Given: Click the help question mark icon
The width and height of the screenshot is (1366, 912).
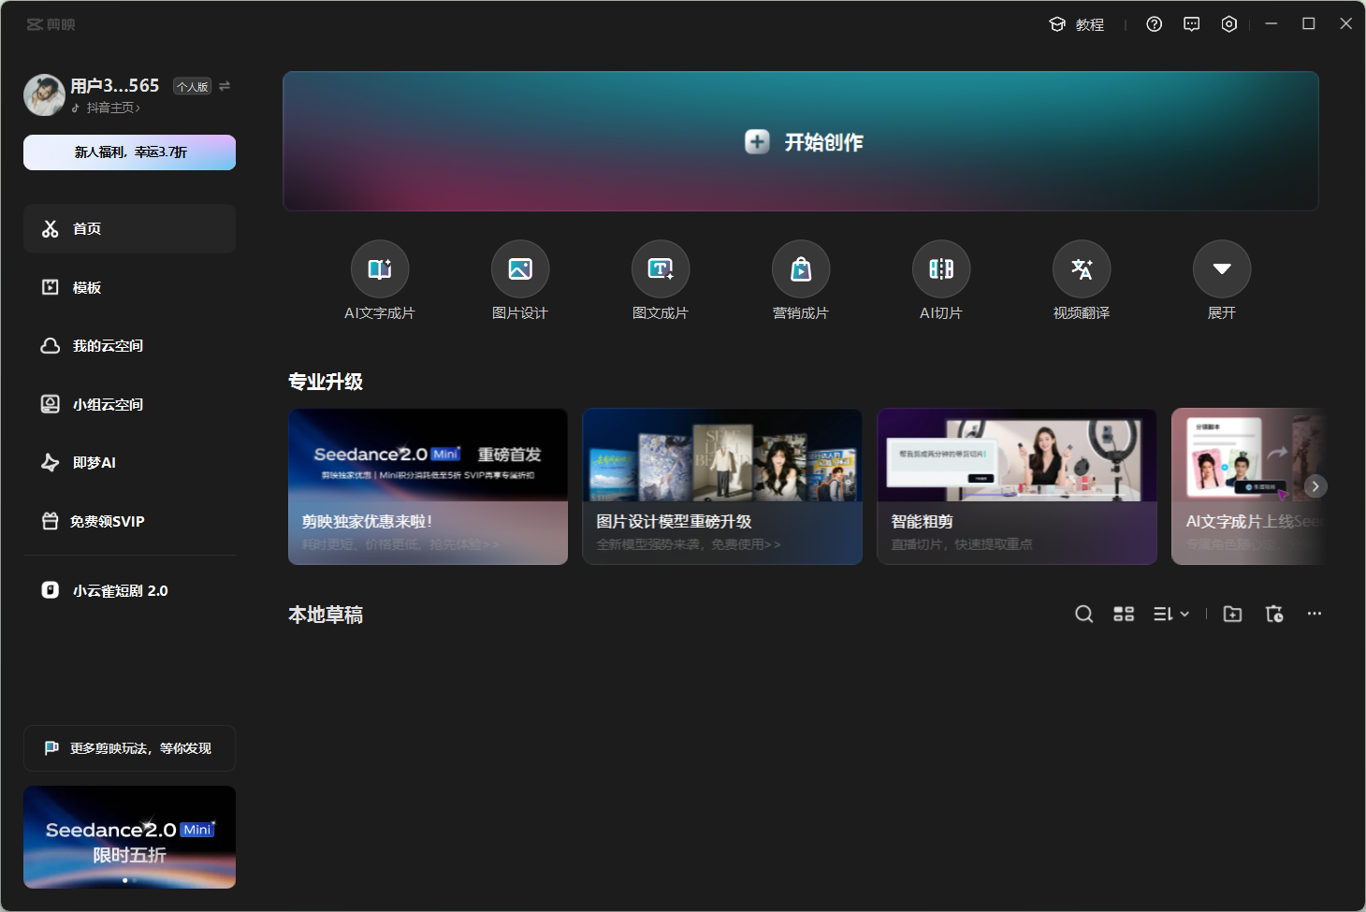Looking at the screenshot, I should (1155, 24).
